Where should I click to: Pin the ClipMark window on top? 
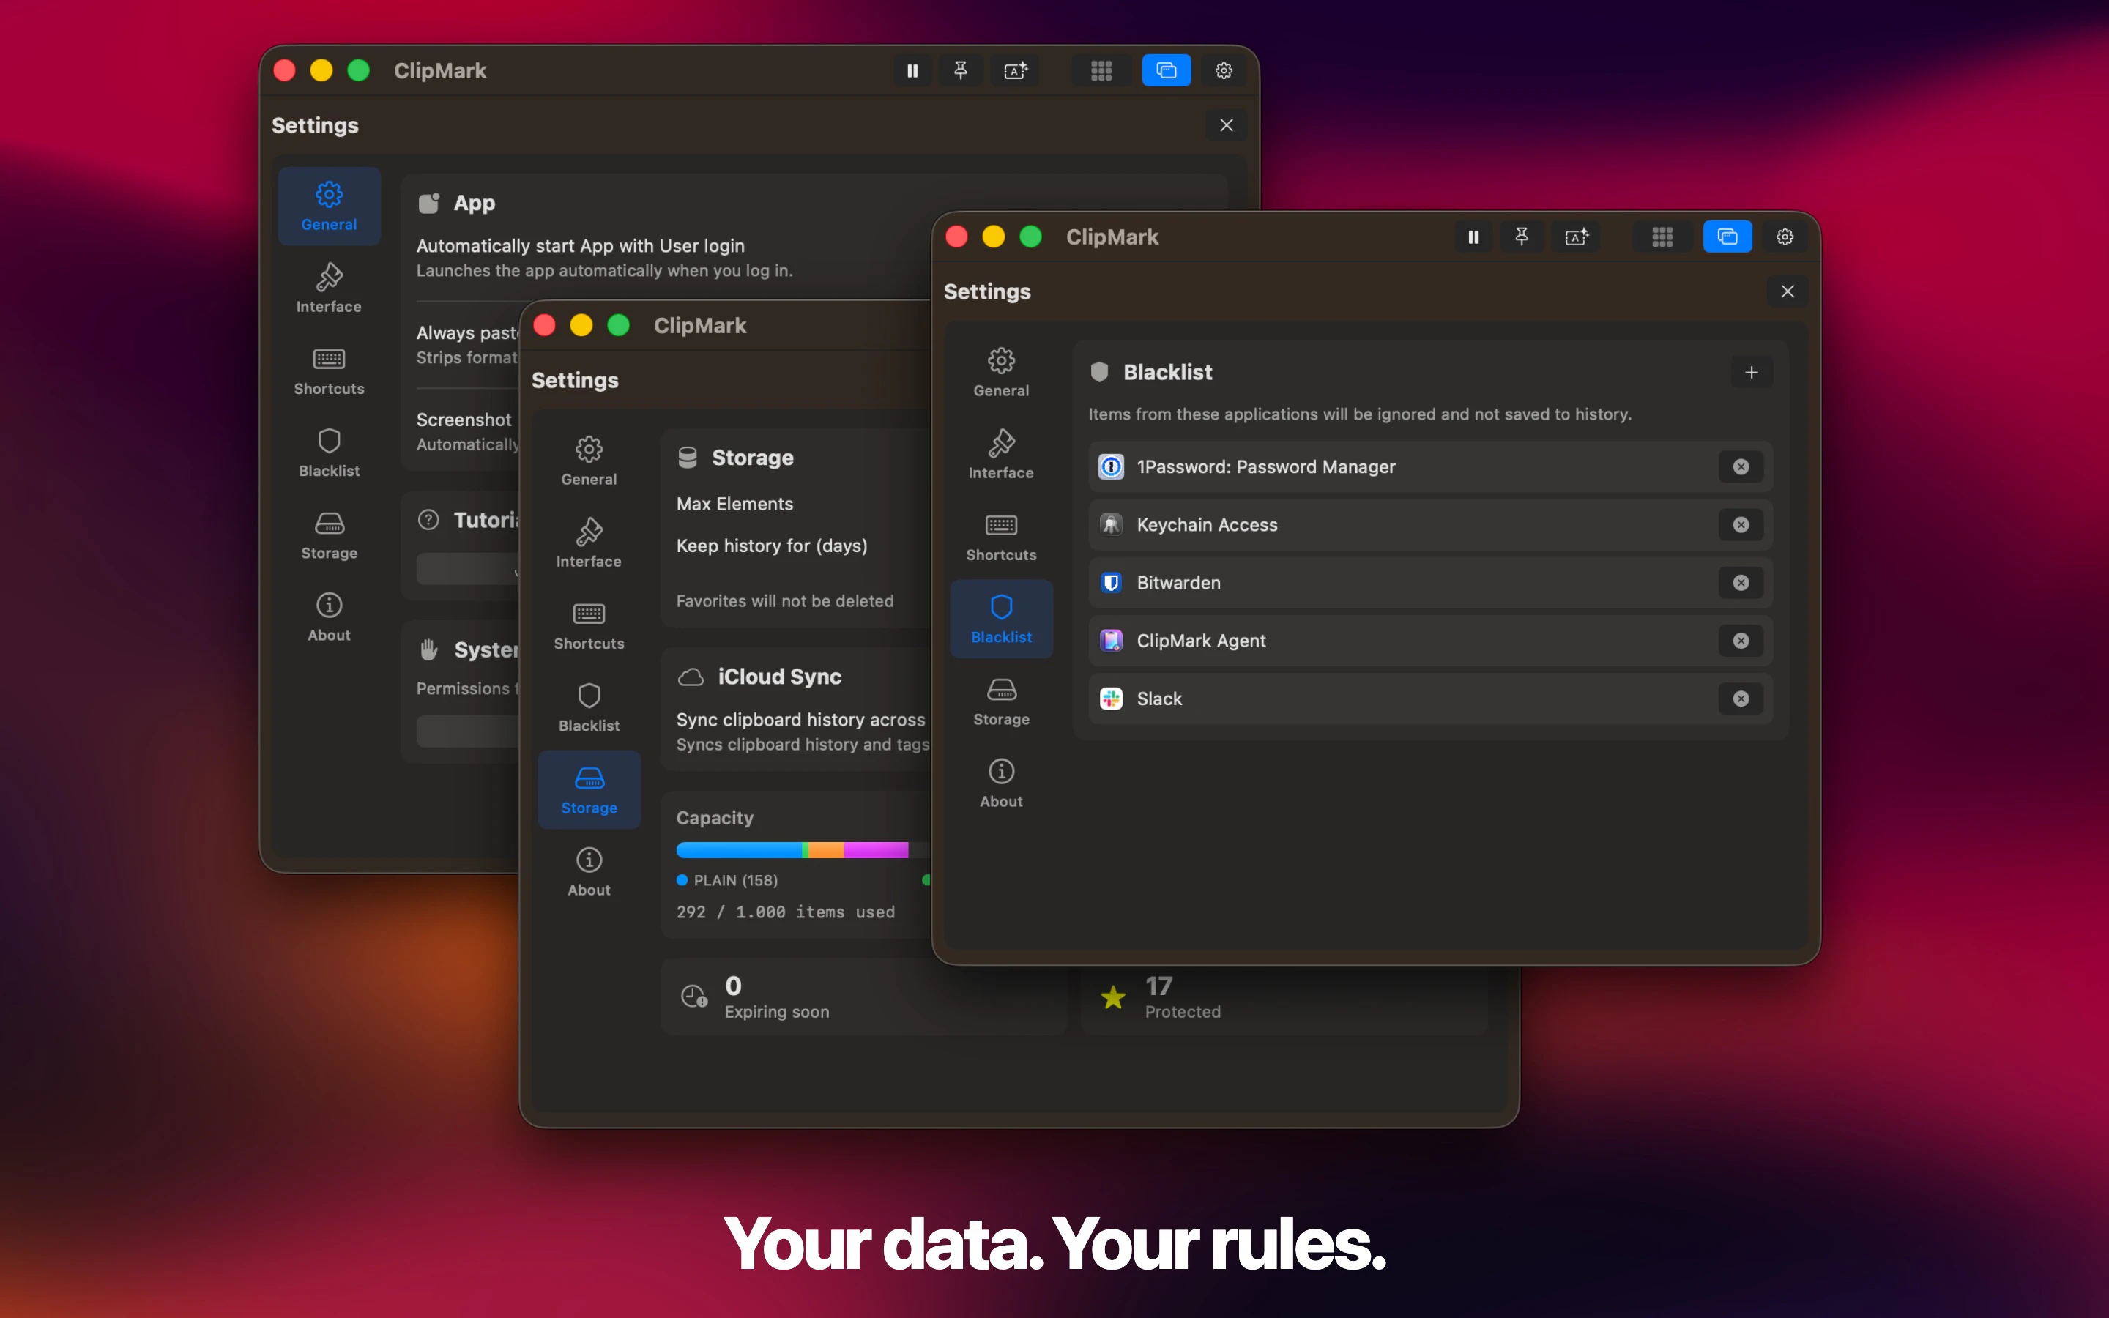1522,237
